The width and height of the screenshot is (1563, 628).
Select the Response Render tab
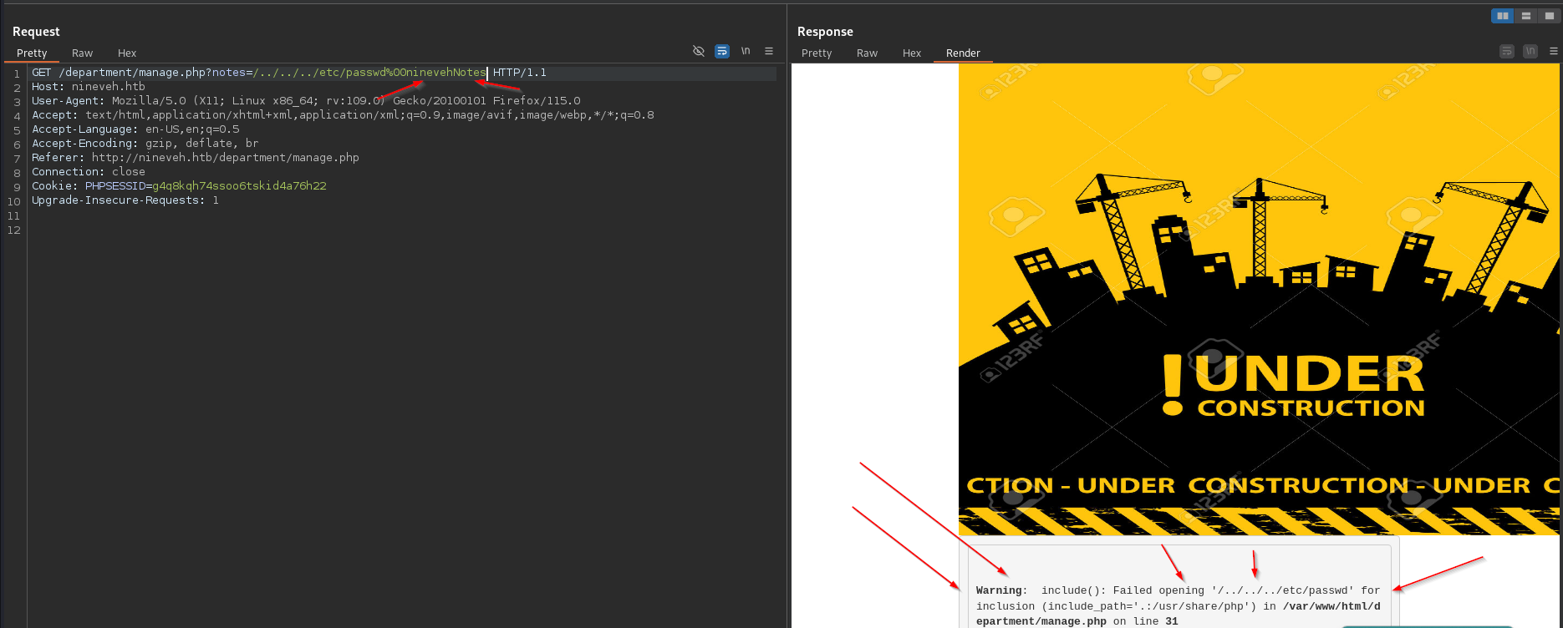tap(963, 53)
